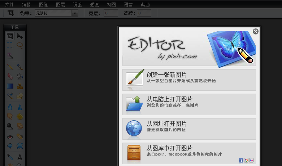Click 从网址打开图片 option
This screenshot has height=166, width=282.
[189, 129]
